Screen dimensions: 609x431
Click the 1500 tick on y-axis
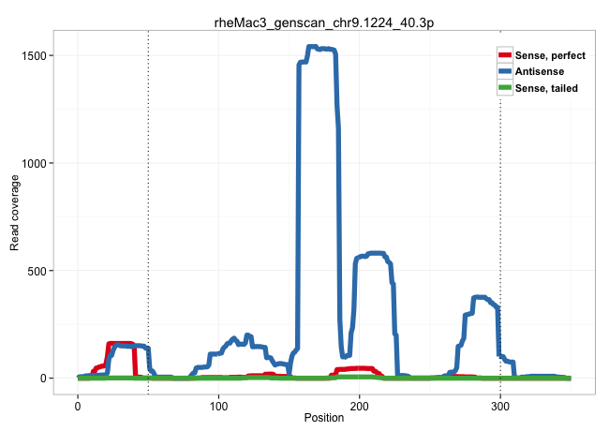tap(34, 55)
